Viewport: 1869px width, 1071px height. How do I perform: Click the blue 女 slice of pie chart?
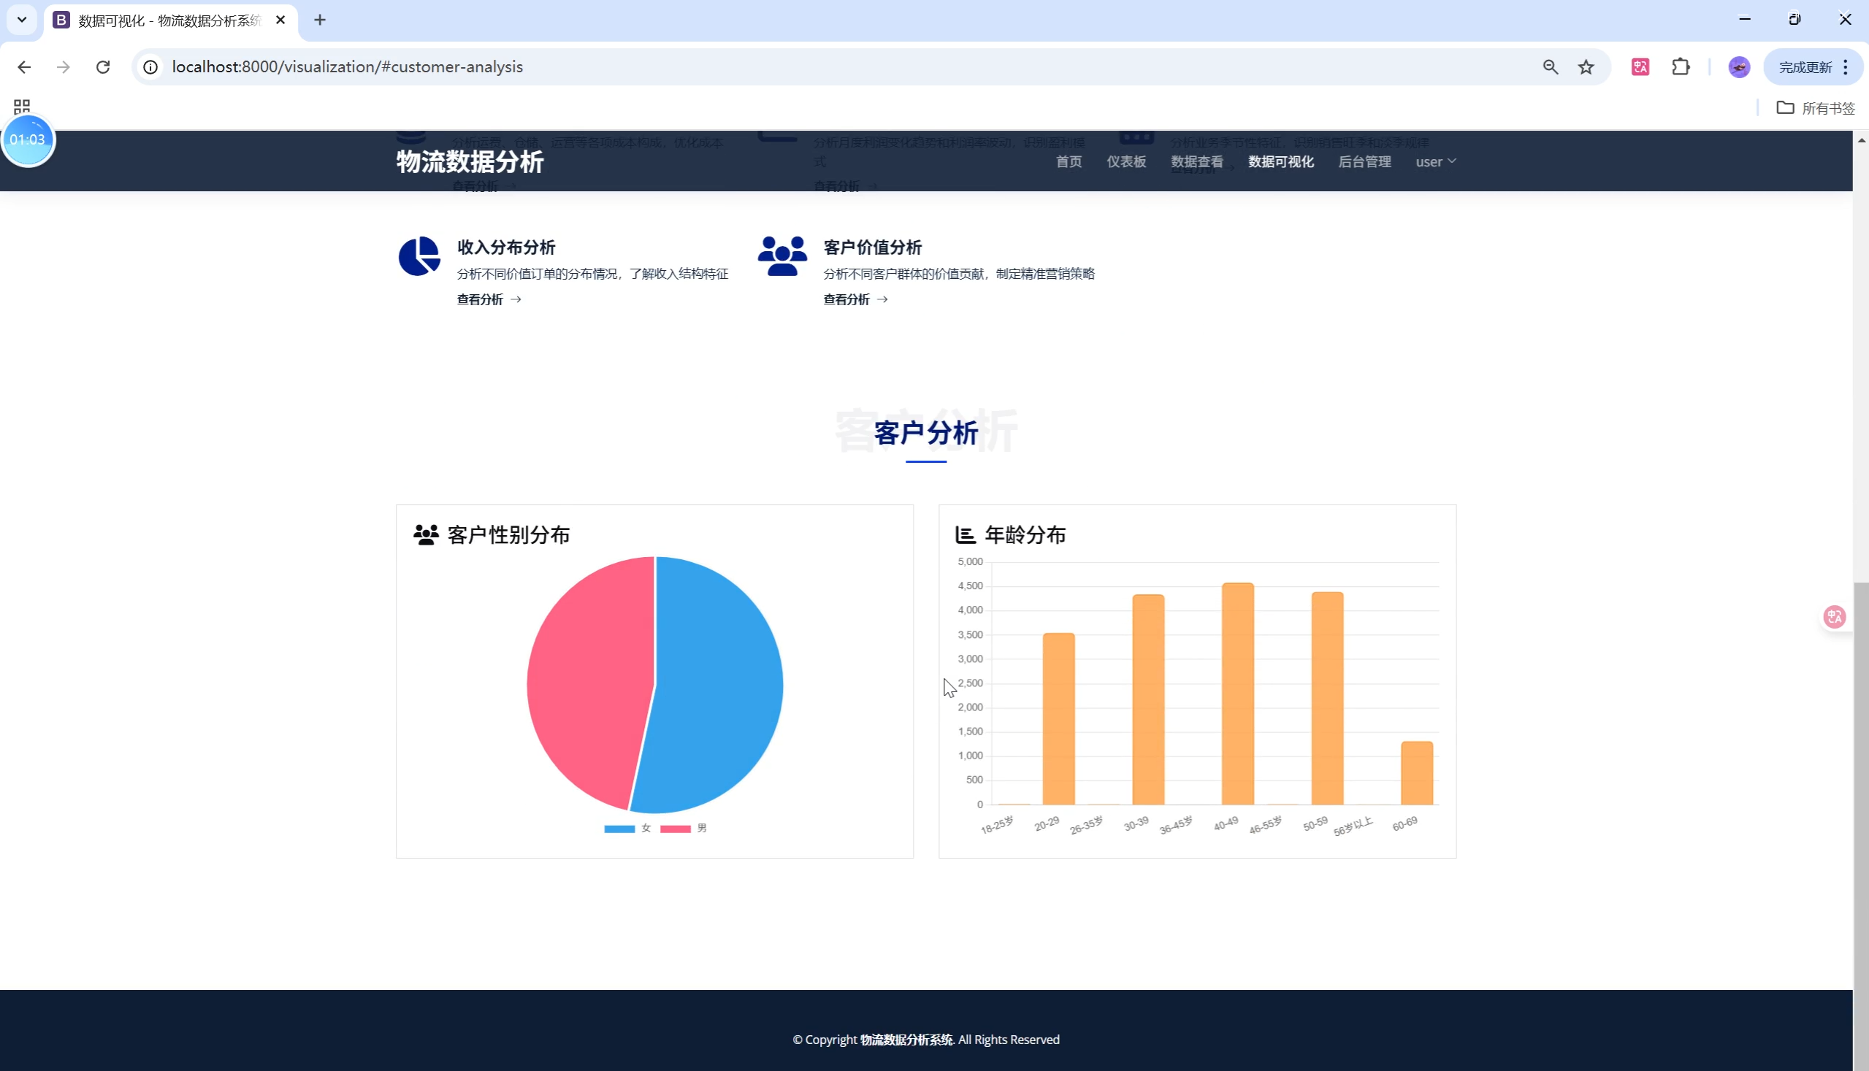(x=721, y=684)
